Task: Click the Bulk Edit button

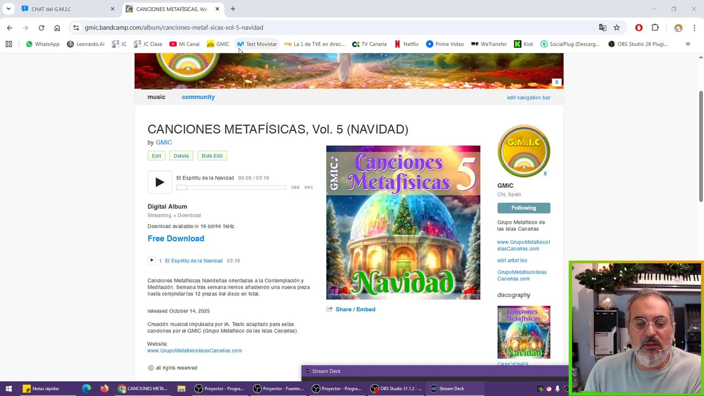Action: coord(212,156)
